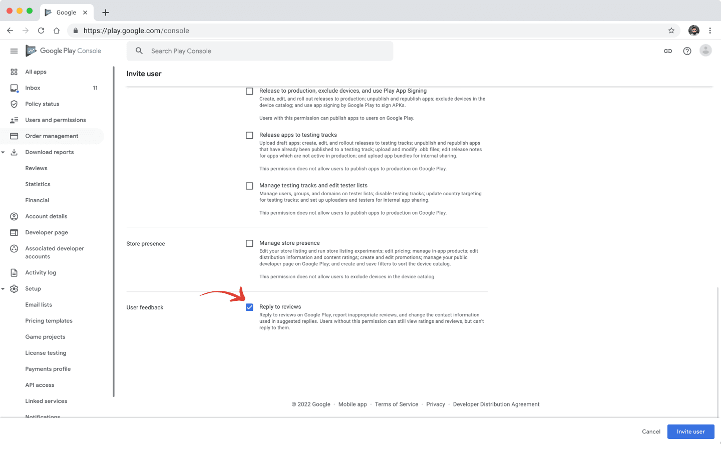The height and width of the screenshot is (449, 721).
Task: Collapse the Setup section arrow
Action: 3,289
